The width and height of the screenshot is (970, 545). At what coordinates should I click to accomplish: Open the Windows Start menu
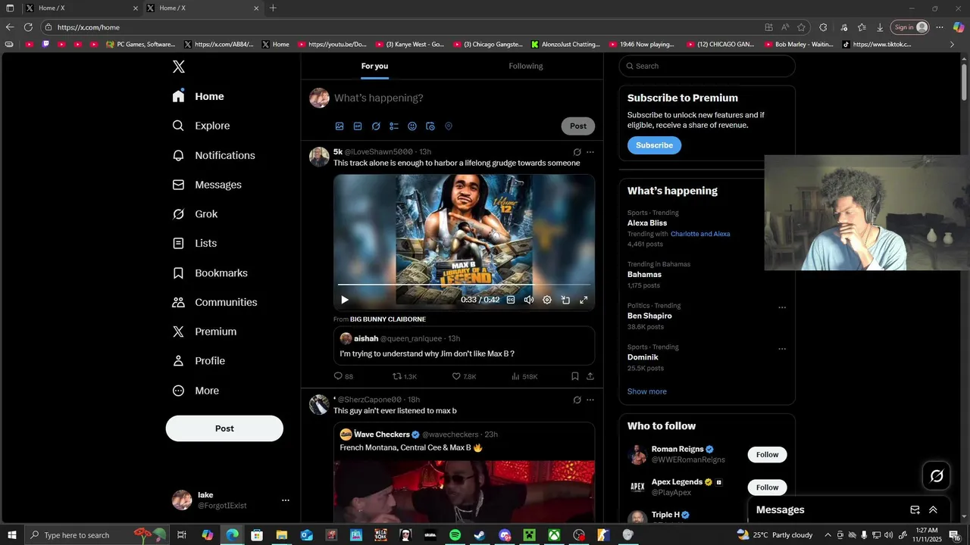pos(12,535)
